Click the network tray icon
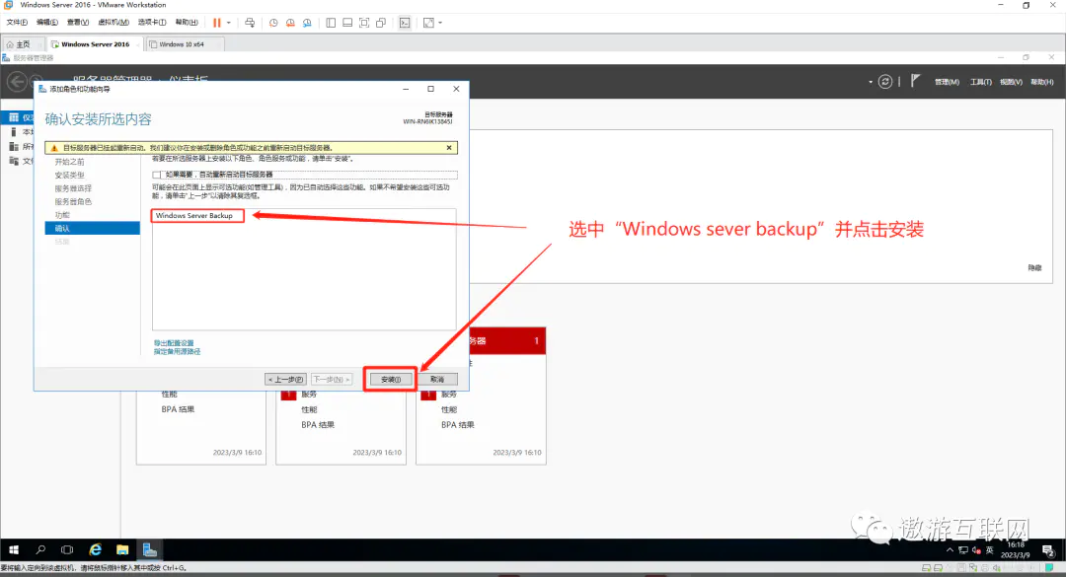 pyautogui.click(x=962, y=550)
